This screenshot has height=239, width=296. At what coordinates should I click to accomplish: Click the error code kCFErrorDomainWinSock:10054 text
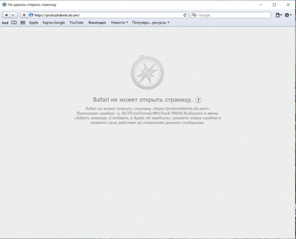pos(153,113)
